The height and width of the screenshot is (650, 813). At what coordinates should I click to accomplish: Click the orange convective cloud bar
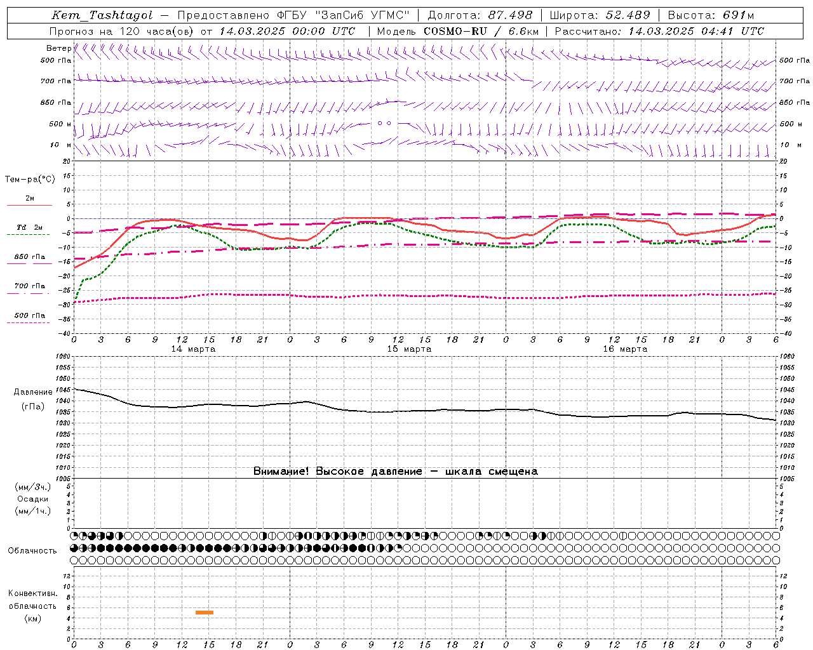click(x=205, y=613)
